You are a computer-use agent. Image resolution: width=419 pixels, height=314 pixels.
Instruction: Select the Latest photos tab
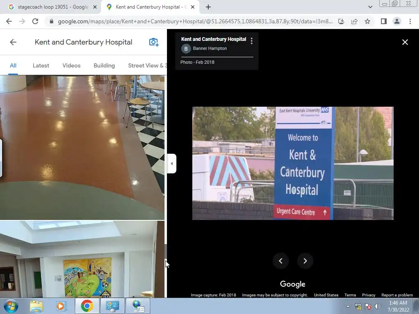41,65
